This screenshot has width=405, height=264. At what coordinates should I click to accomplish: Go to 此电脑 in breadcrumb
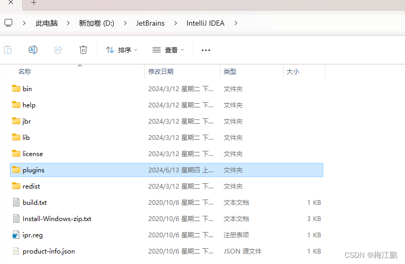click(47, 23)
